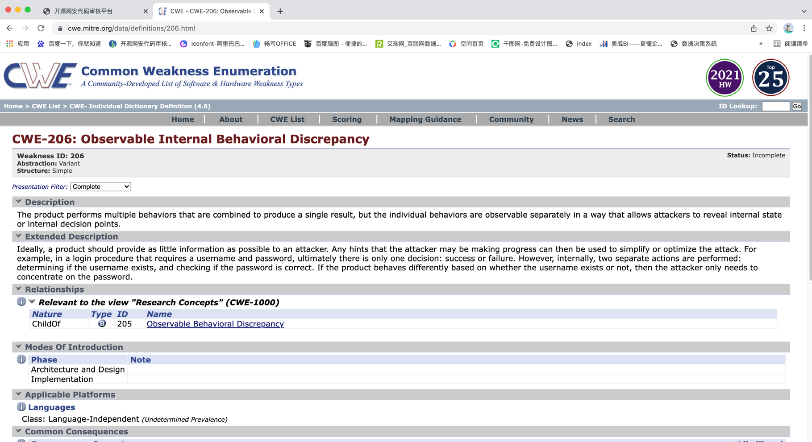
Task: Collapse the Relationships section triangle
Action: (18, 289)
